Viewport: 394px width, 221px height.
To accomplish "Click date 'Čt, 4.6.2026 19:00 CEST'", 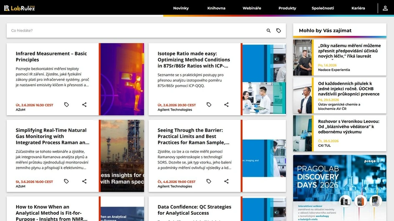I will point(177,181).
